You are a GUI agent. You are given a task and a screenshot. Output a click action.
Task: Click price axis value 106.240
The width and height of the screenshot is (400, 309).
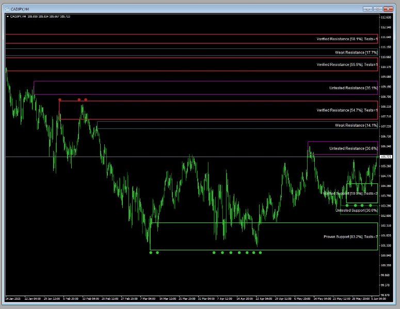386,146
